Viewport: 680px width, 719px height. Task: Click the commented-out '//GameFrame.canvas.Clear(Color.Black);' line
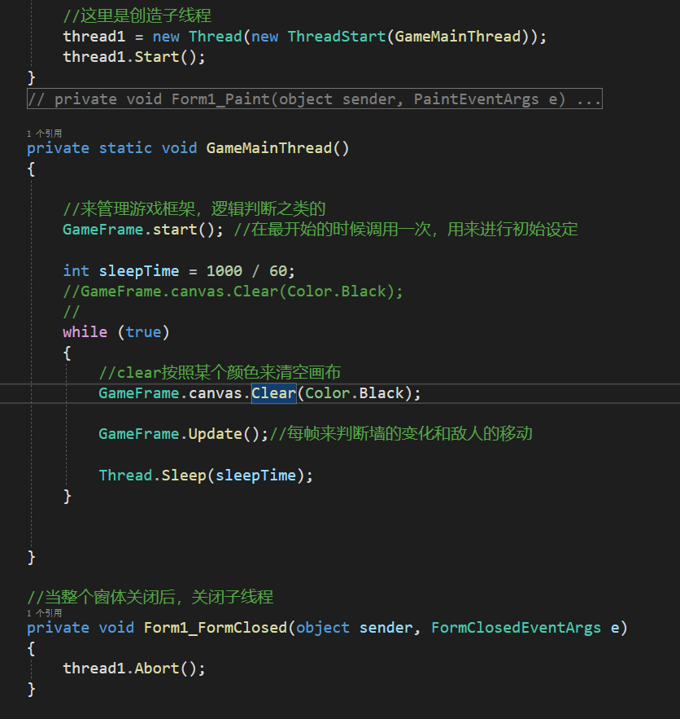tap(233, 292)
